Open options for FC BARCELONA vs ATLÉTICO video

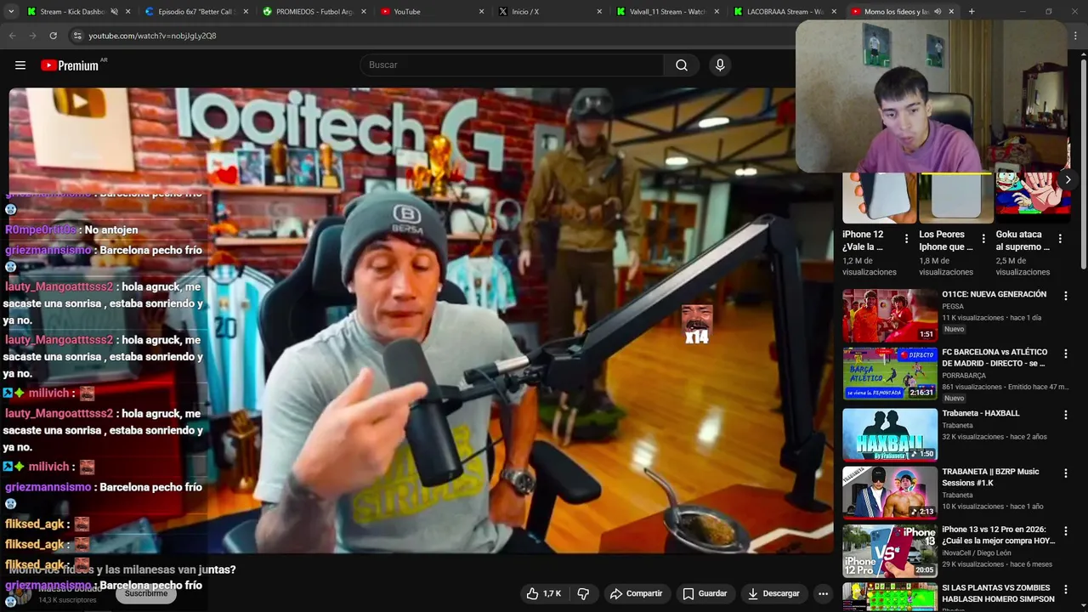(1066, 354)
